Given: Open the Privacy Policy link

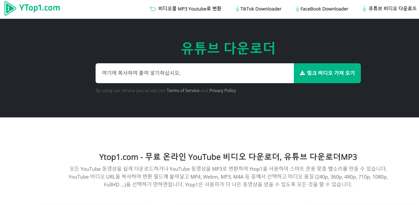Looking at the screenshot, I should [x=223, y=90].
